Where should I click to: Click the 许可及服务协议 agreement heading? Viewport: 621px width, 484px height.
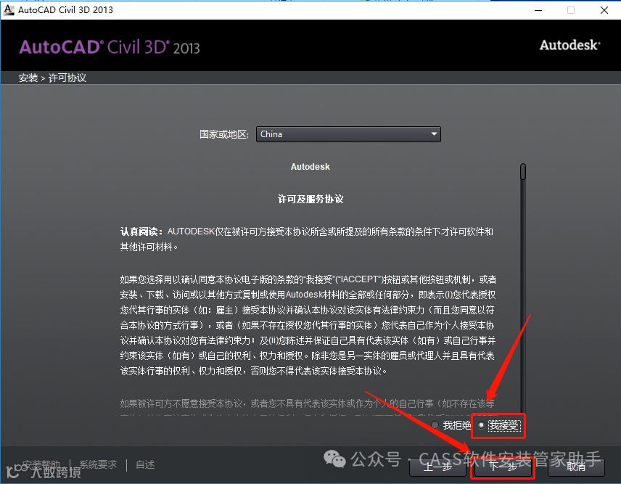click(x=310, y=199)
